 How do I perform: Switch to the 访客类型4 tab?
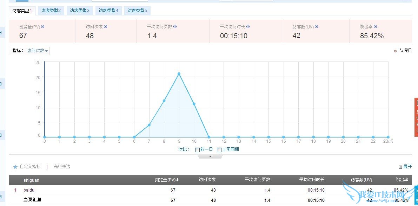click(x=109, y=11)
